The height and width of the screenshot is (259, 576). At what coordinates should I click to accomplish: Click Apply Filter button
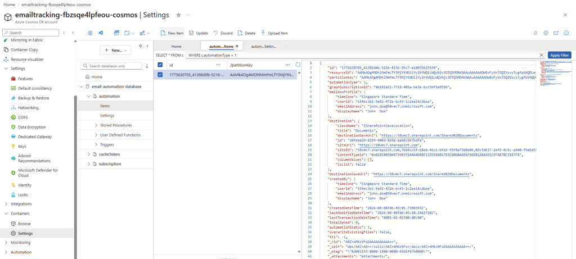(560, 55)
